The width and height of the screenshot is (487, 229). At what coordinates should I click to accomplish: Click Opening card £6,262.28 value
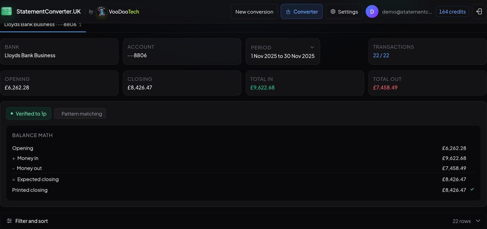17,88
